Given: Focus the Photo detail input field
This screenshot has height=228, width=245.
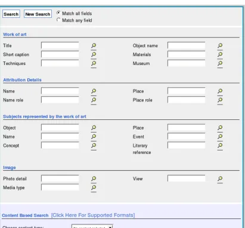Looking at the screenshot, I should pos(60,178).
